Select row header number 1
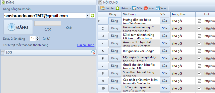 [103, 21]
